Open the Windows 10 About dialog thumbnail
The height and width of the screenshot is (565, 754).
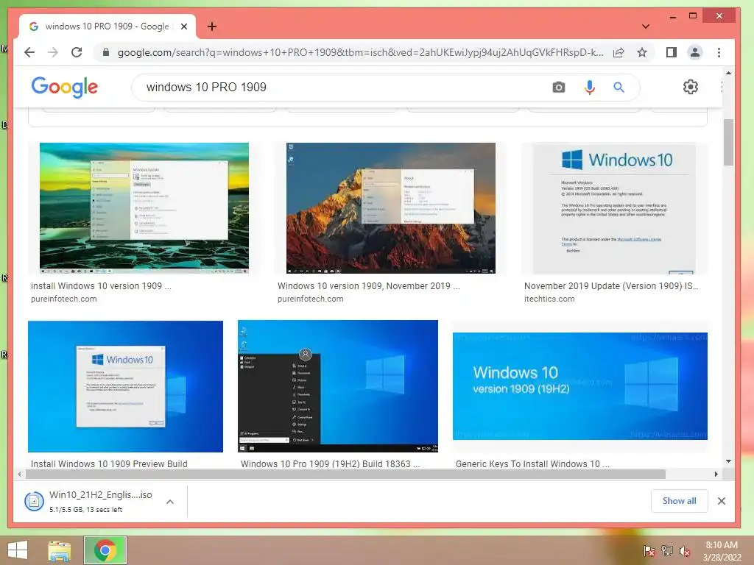pos(615,208)
